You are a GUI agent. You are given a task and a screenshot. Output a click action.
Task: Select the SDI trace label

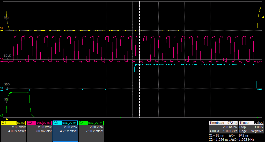pos(6,100)
